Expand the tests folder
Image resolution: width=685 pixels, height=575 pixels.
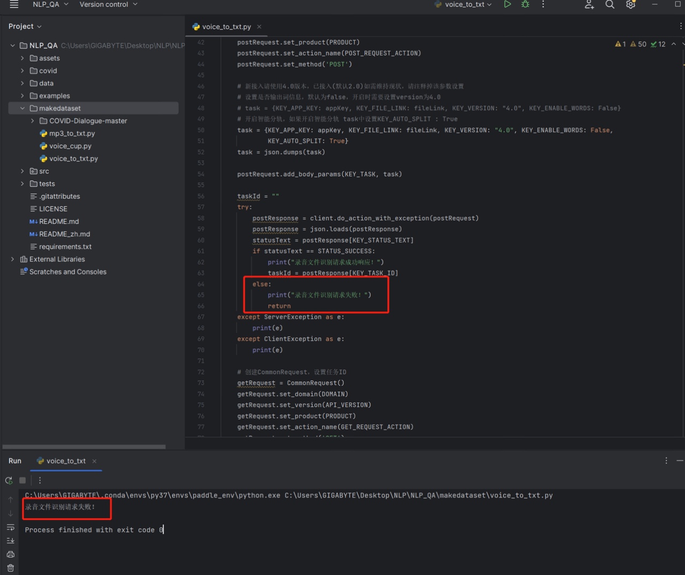(x=22, y=184)
